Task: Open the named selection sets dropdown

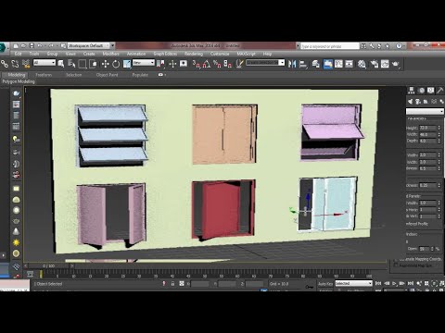Action: [265, 63]
